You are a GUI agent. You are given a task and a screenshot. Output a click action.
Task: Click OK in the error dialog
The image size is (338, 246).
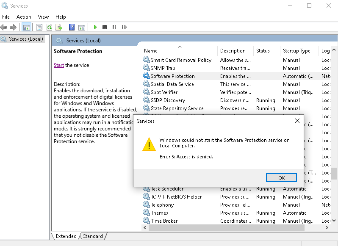coord(281,178)
